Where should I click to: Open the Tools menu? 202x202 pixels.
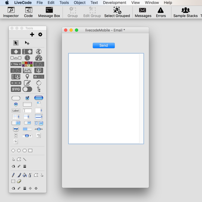[x=64, y=2]
